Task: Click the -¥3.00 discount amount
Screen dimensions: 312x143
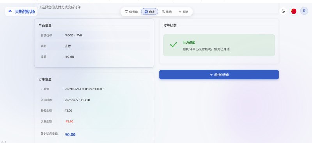Action: (x=69, y=121)
